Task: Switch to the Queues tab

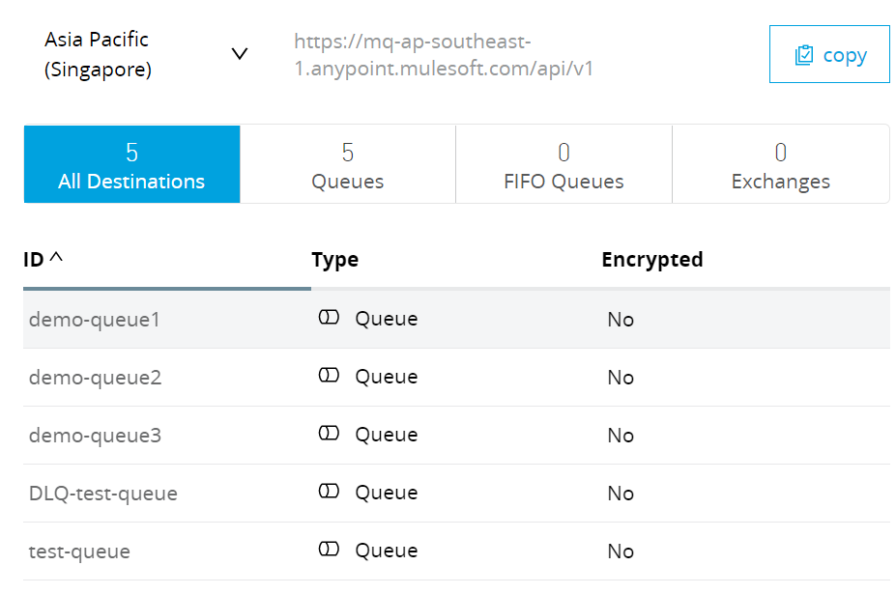Action: pos(347,164)
